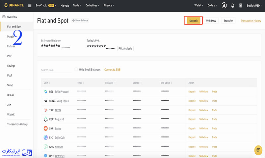The height and width of the screenshot is (158, 265).
Task: Open Markets in top navigation
Action: click(65, 6)
